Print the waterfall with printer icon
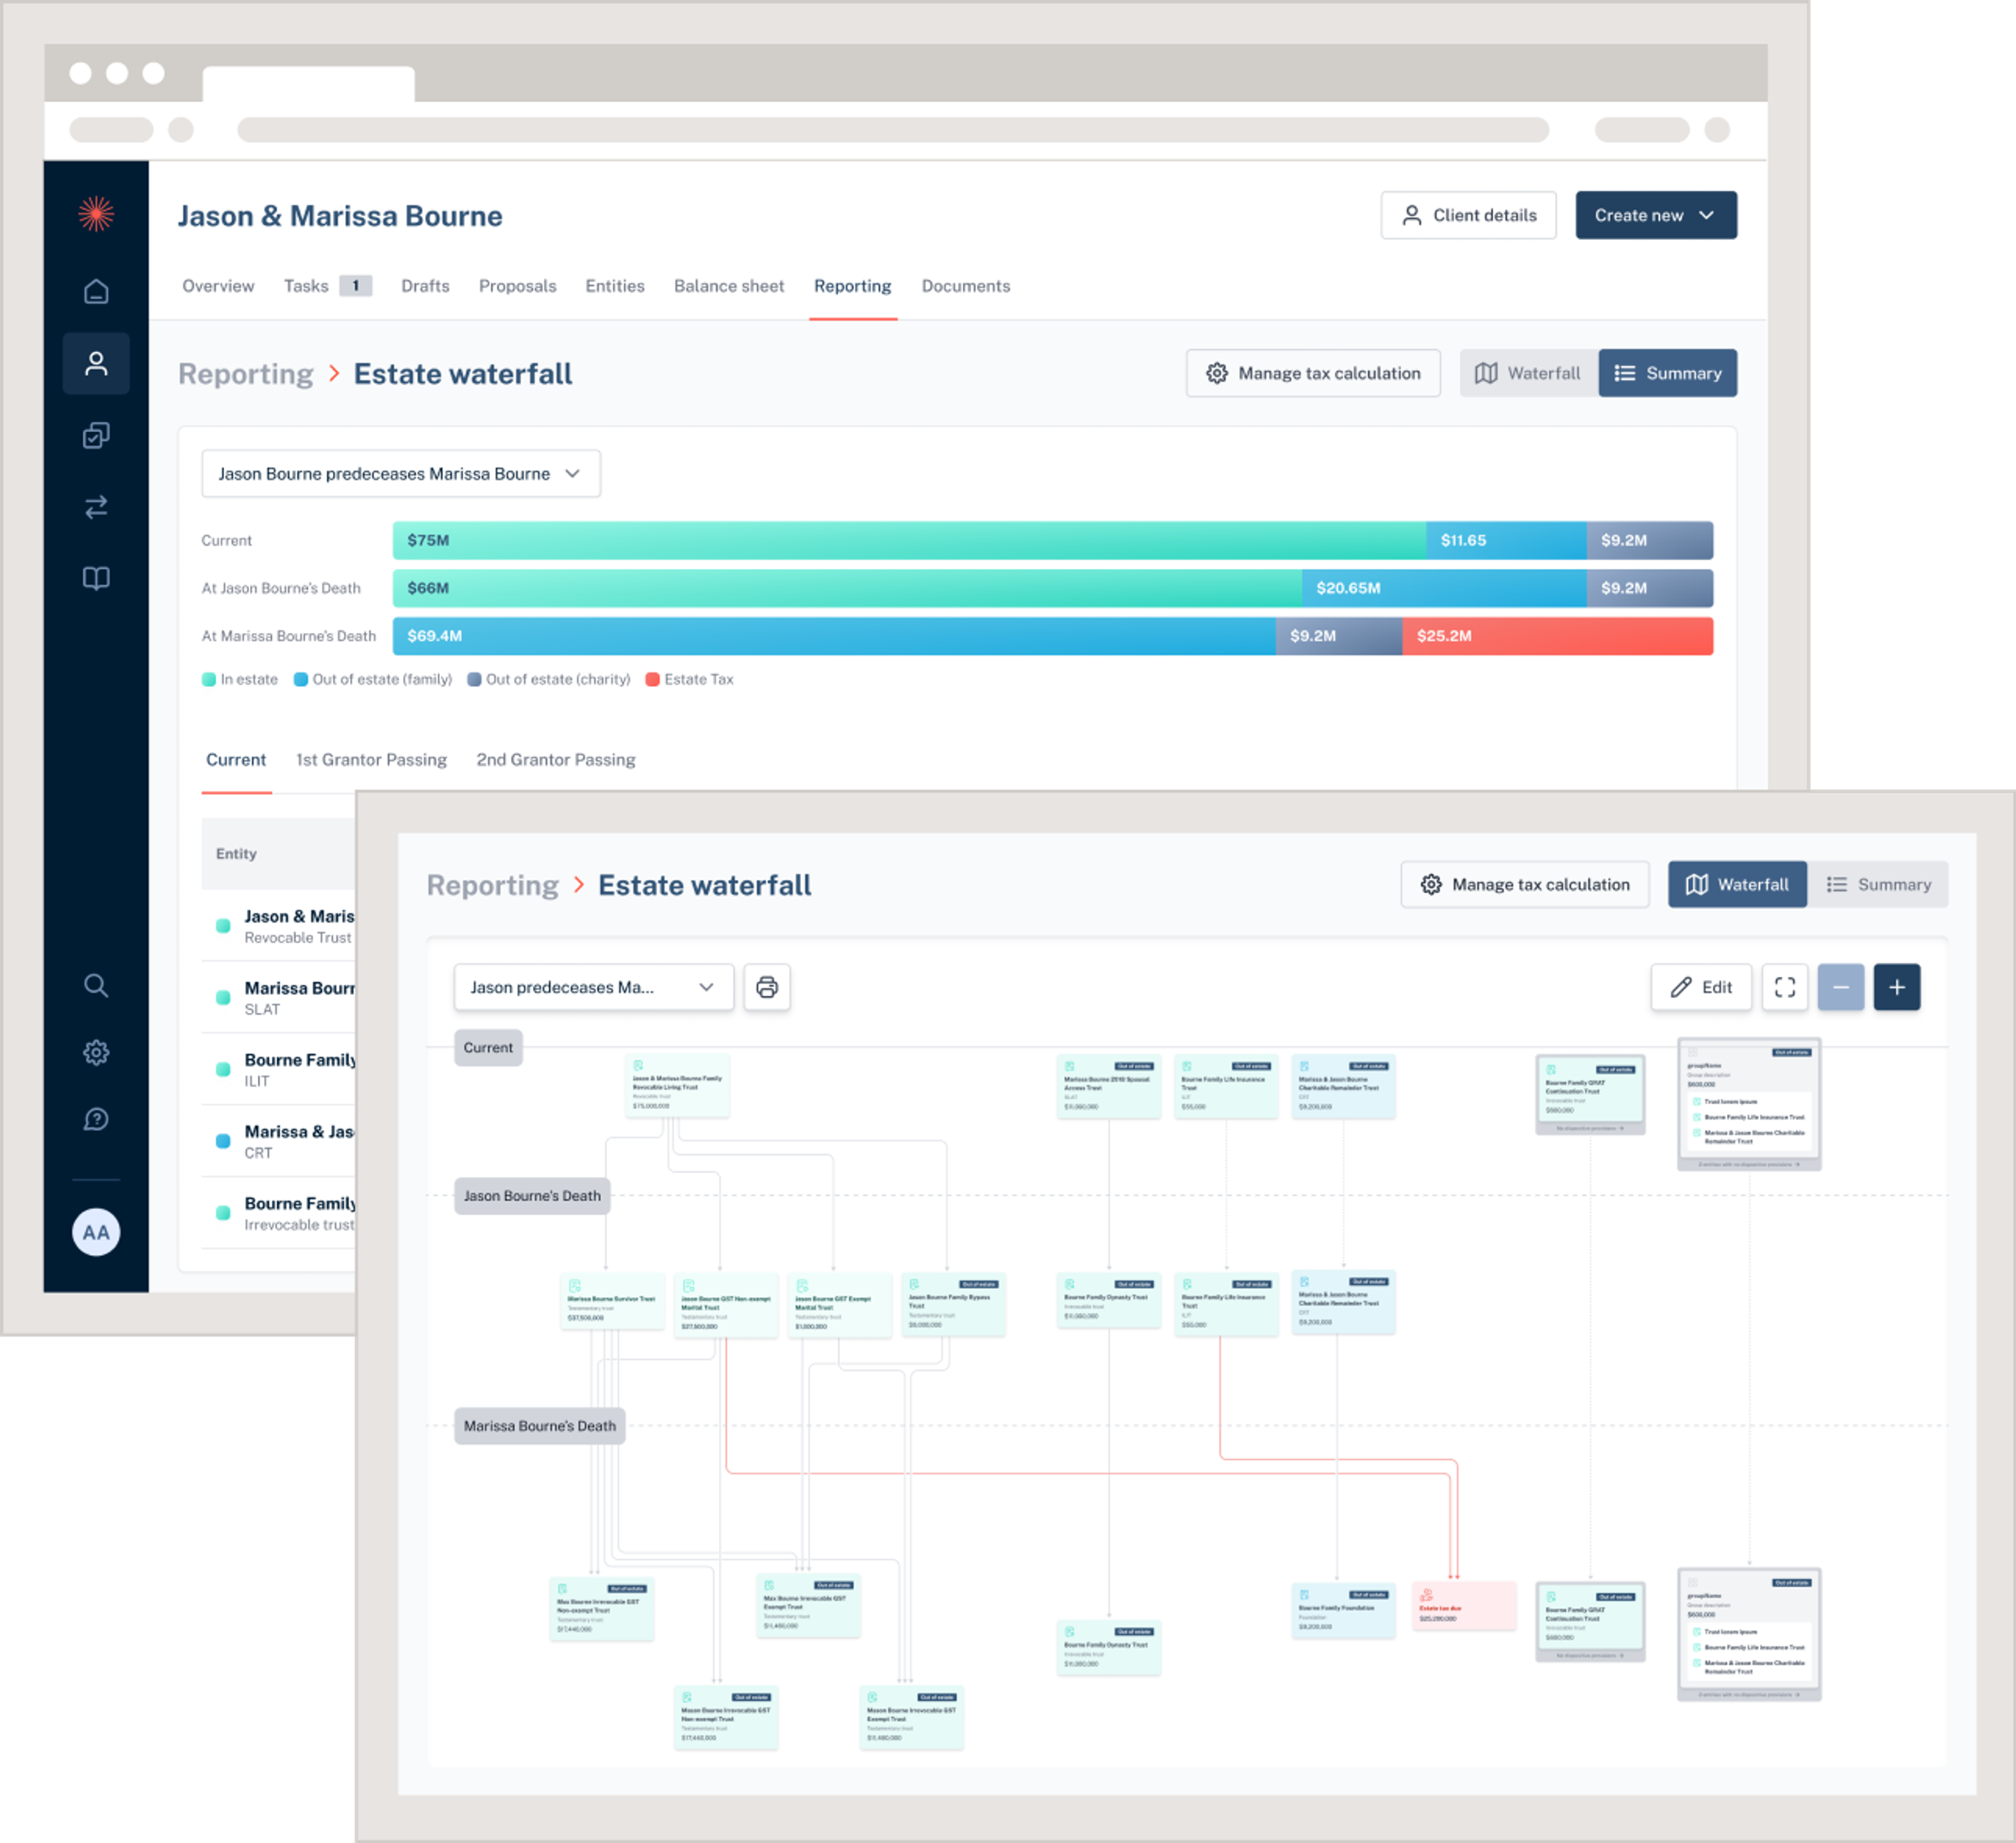 tap(767, 987)
